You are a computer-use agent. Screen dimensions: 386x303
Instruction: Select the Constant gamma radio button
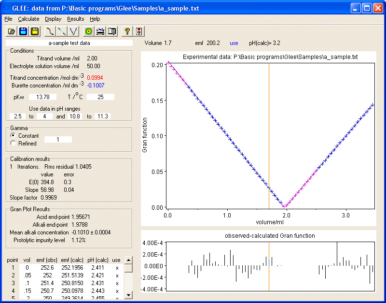13,136
